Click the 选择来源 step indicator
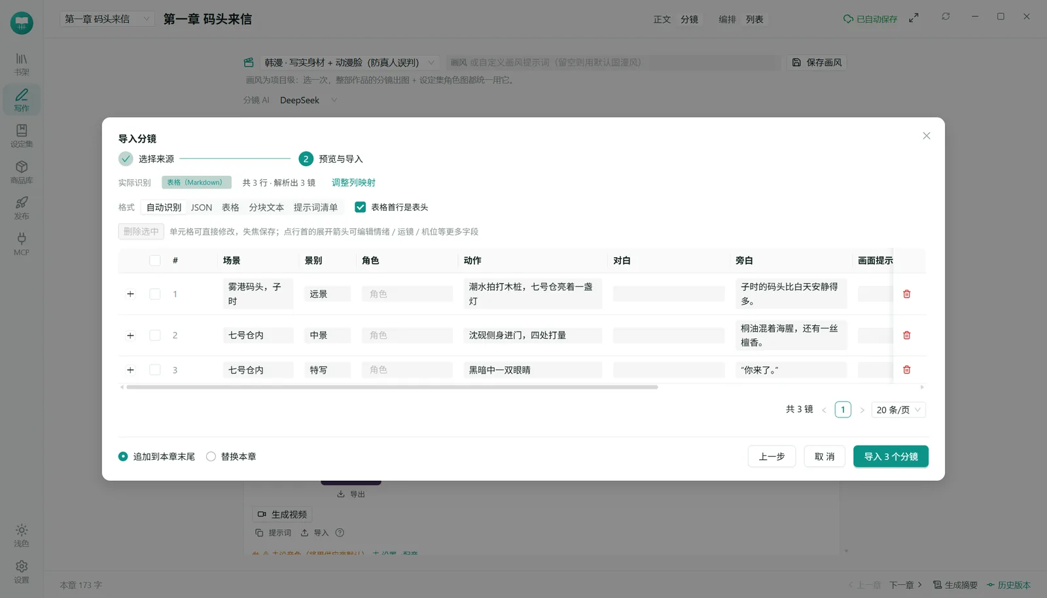Screen dimensions: 1047x598 (147, 159)
